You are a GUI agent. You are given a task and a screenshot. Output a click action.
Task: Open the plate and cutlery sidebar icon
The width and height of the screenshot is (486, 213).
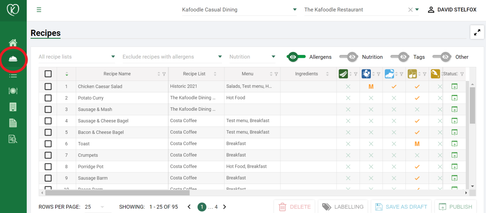(13, 91)
